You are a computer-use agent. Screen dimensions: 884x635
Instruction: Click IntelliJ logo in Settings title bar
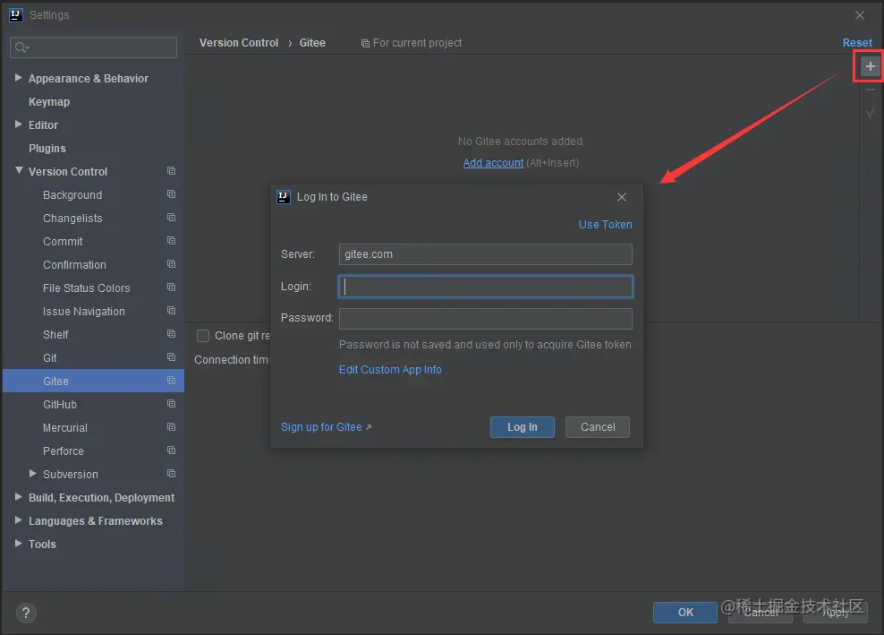pos(16,15)
